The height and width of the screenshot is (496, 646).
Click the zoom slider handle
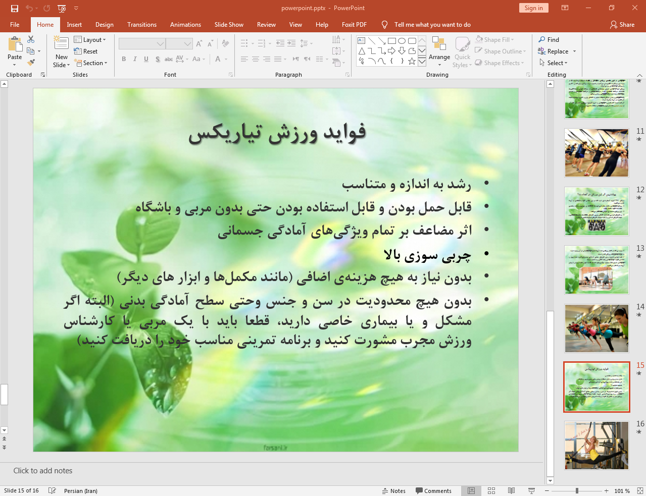click(577, 491)
